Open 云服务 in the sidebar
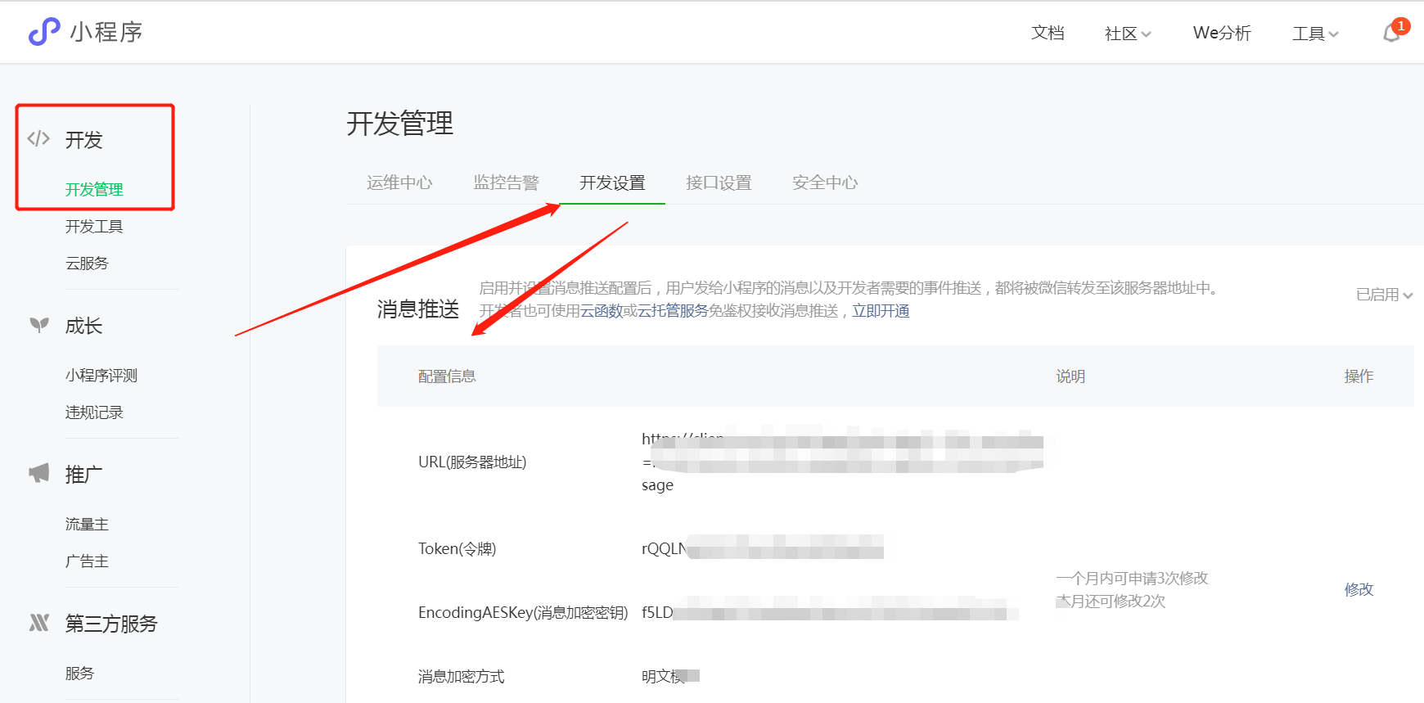This screenshot has width=1424, height=703. (87, 263)
